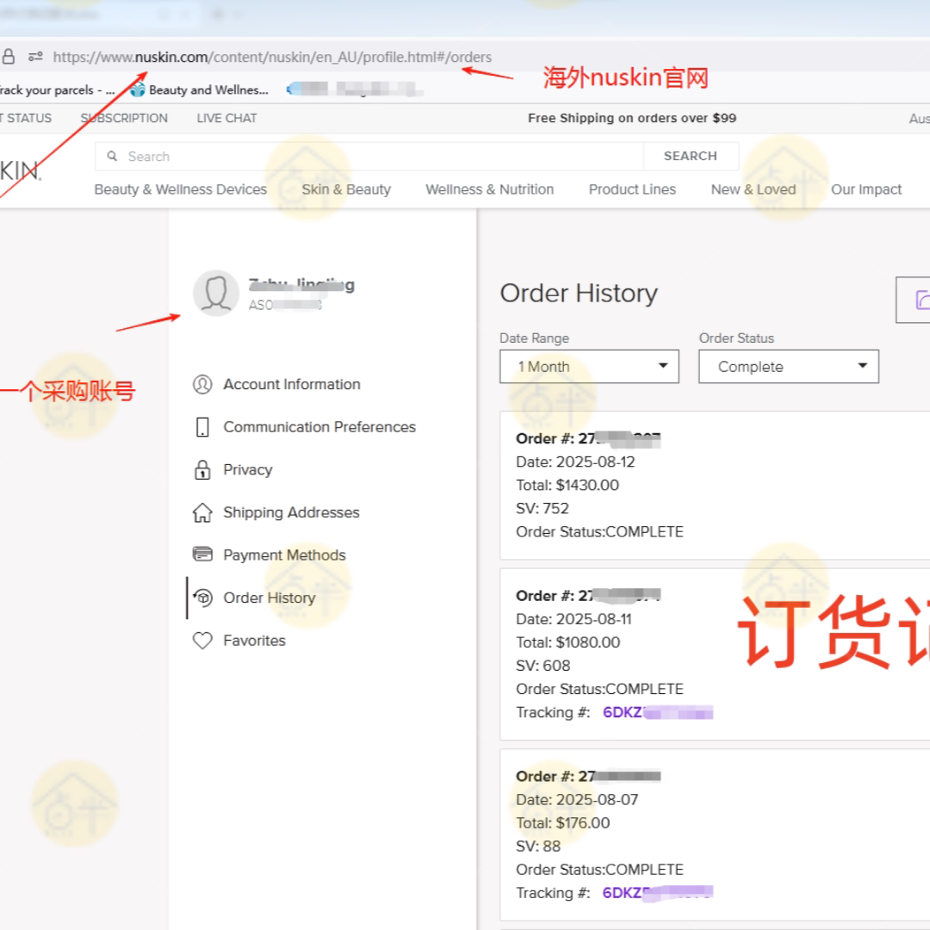Image resolution: width=930 pixels, height=930 pixels.
Task: Click the browser URL address field
Action: tap(272, 57)
